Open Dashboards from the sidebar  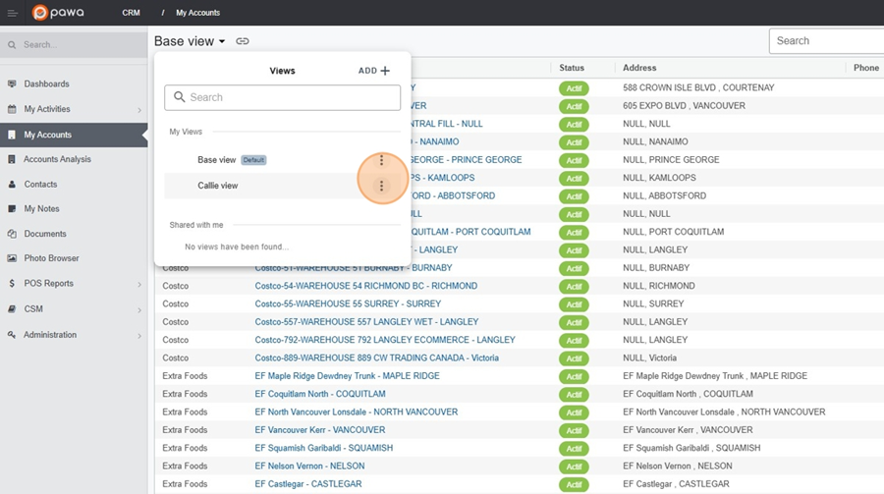(47, 84)
